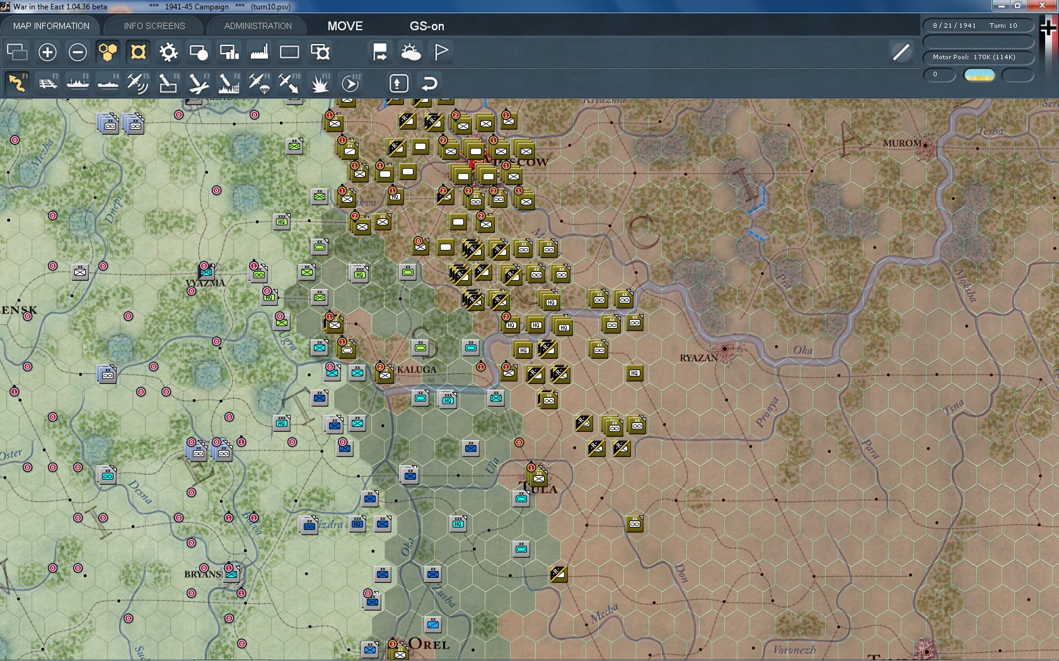
Task: Show the weather sun-and-cloud icon
Action: (x=410, y=52)
